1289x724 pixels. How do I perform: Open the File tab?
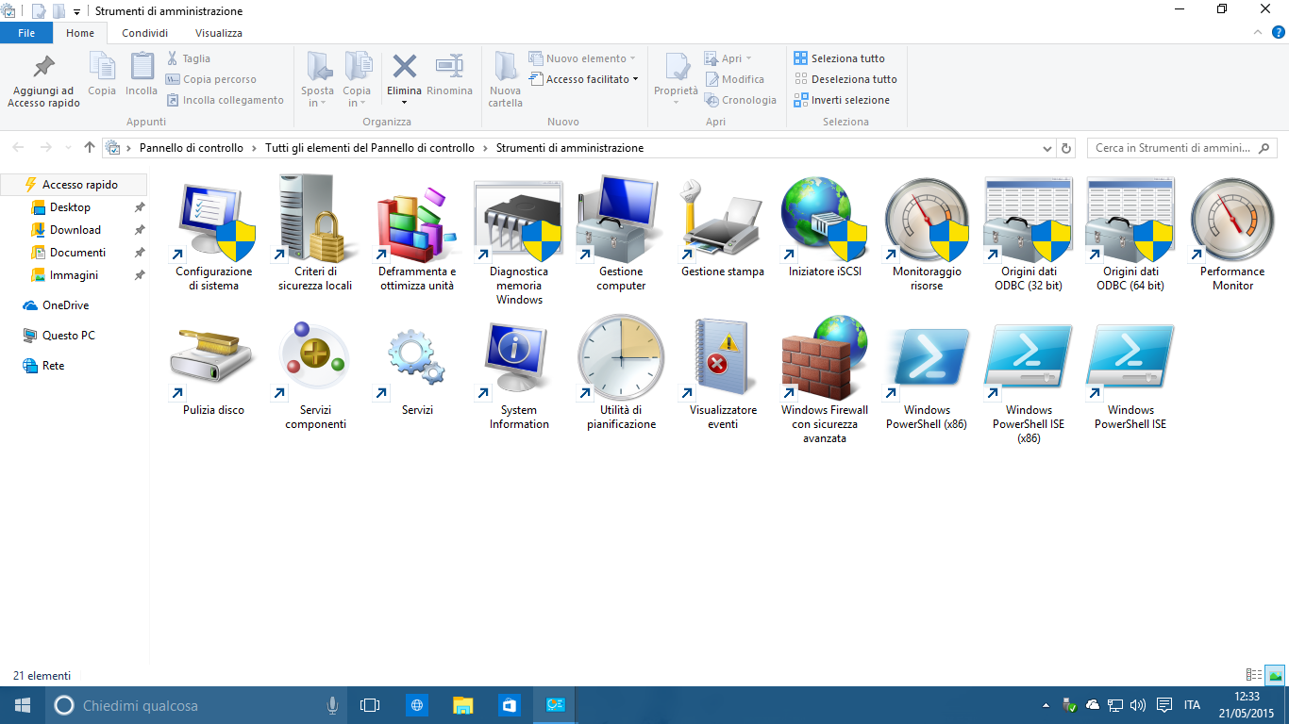tap(26, 33)
